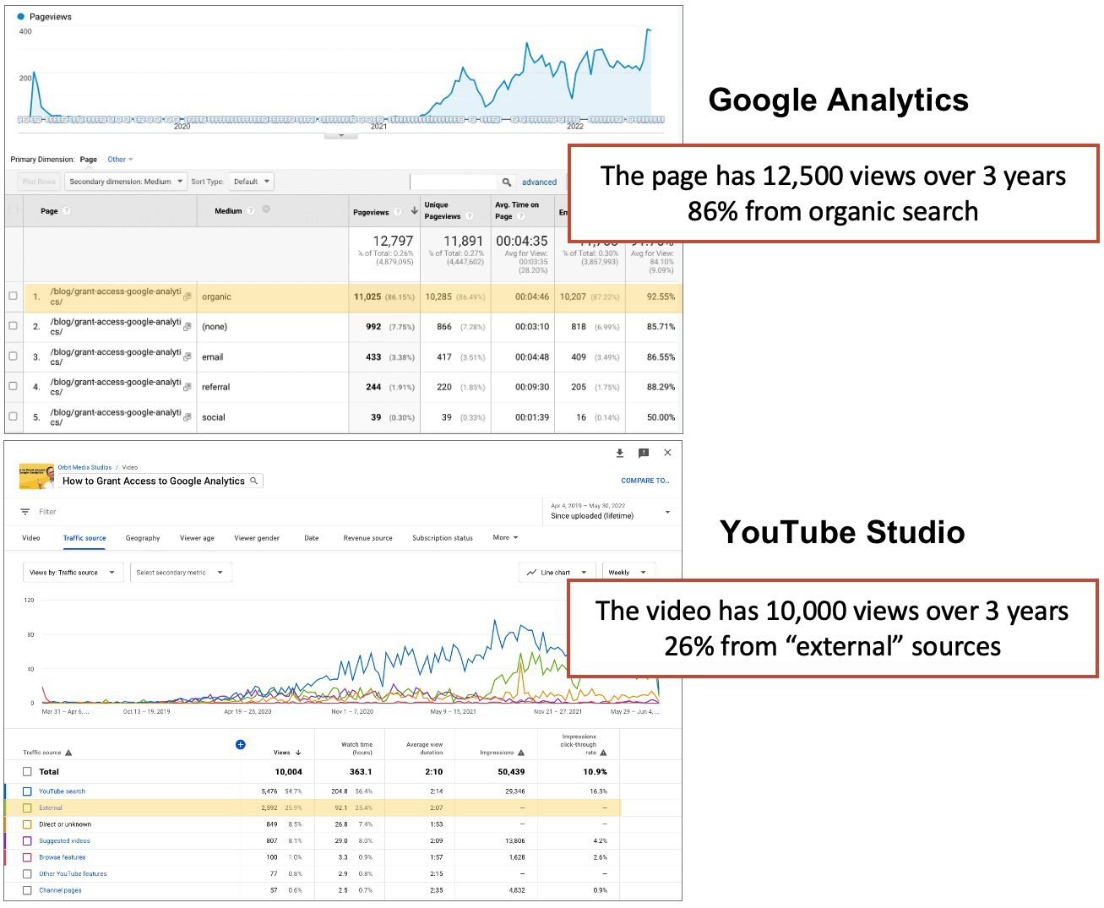Click the Page column help question mark

coord(67,211)
